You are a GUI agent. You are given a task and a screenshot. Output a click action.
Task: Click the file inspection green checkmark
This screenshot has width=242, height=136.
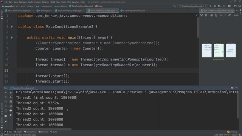(x=196, y=15)
